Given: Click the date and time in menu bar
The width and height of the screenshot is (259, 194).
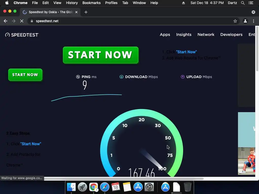Looking at the screenshot, I should (207, 3).
